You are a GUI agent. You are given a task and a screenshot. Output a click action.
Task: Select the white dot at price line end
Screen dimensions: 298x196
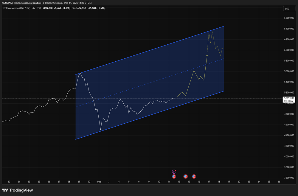(x=174, y=98)
